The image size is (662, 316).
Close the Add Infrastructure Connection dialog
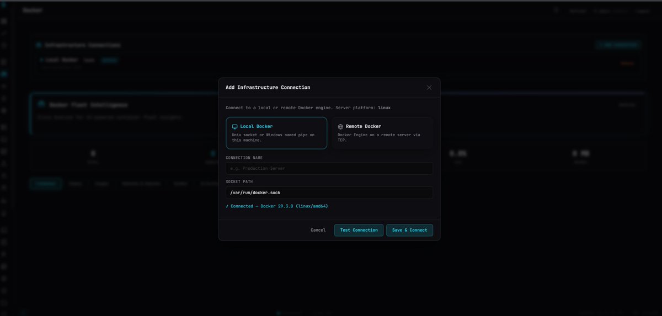point(429,87)
